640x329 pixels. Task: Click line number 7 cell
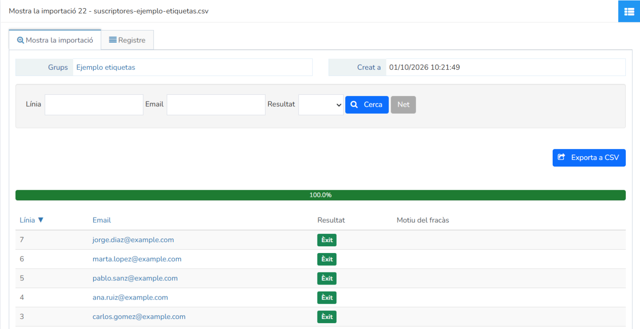coord(22,240)
